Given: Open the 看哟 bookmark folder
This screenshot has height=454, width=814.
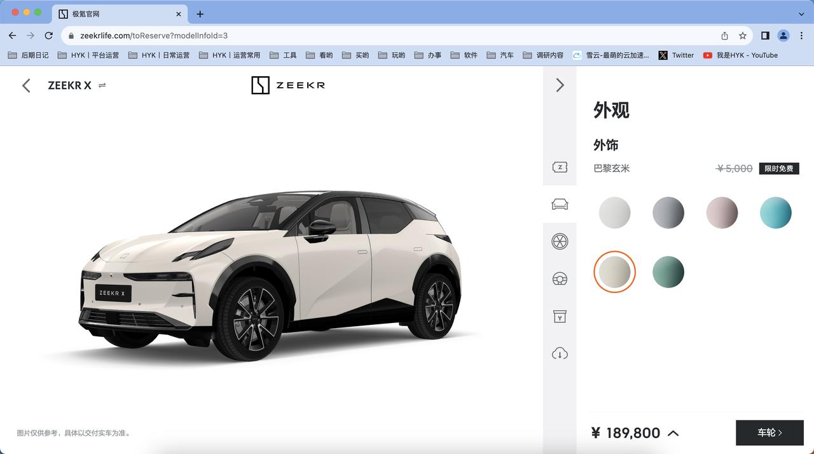Looking at the screenshot, I should point(319,55).
